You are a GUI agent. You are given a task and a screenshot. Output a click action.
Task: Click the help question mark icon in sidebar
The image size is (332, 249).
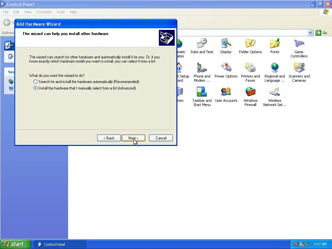tap(11, 88)
